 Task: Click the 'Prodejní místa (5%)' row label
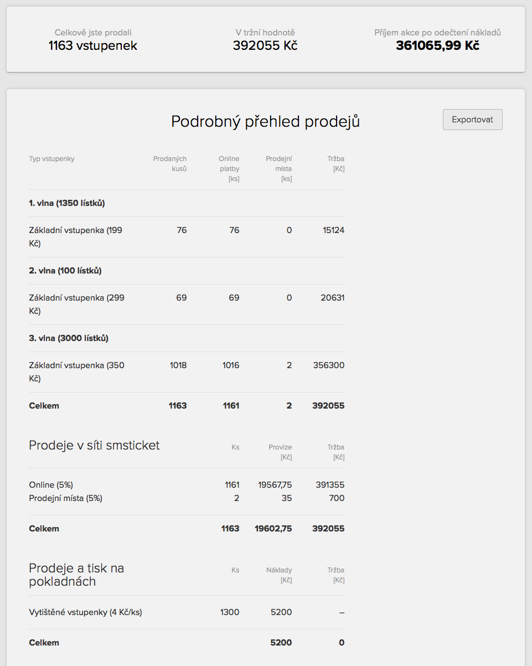pos(65,498)
